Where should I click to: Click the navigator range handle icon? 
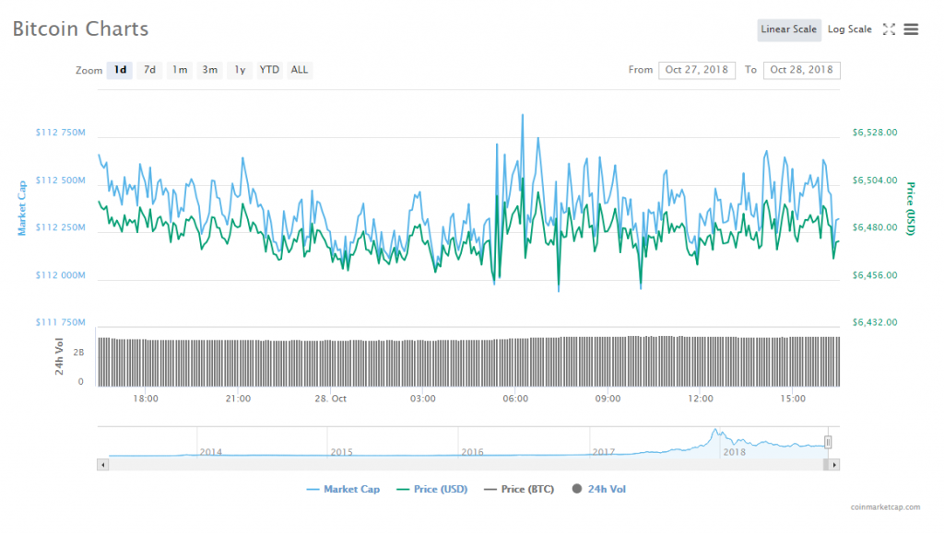pyautogui.click(x=828, y=442)
